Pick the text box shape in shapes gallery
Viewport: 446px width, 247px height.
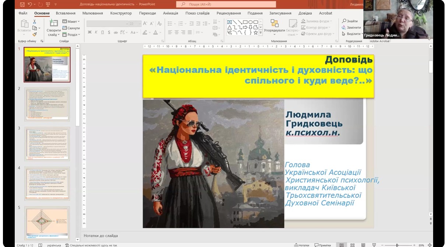coord(230,22)
